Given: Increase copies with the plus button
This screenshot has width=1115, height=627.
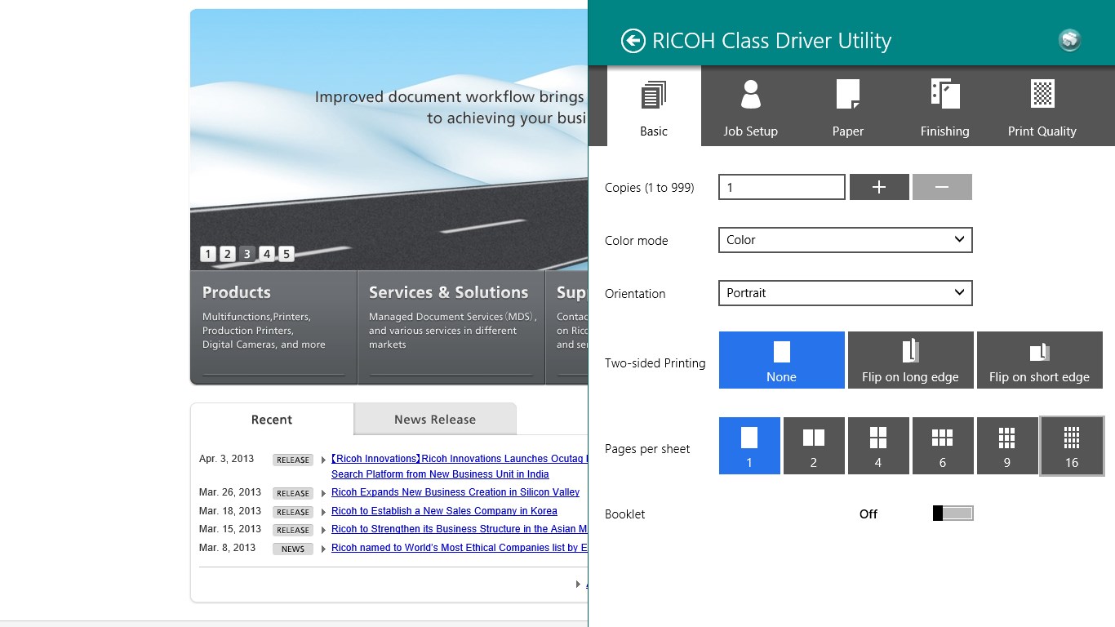Looking at the screenshot, I should pyautogui.click(x=879, y=187).
